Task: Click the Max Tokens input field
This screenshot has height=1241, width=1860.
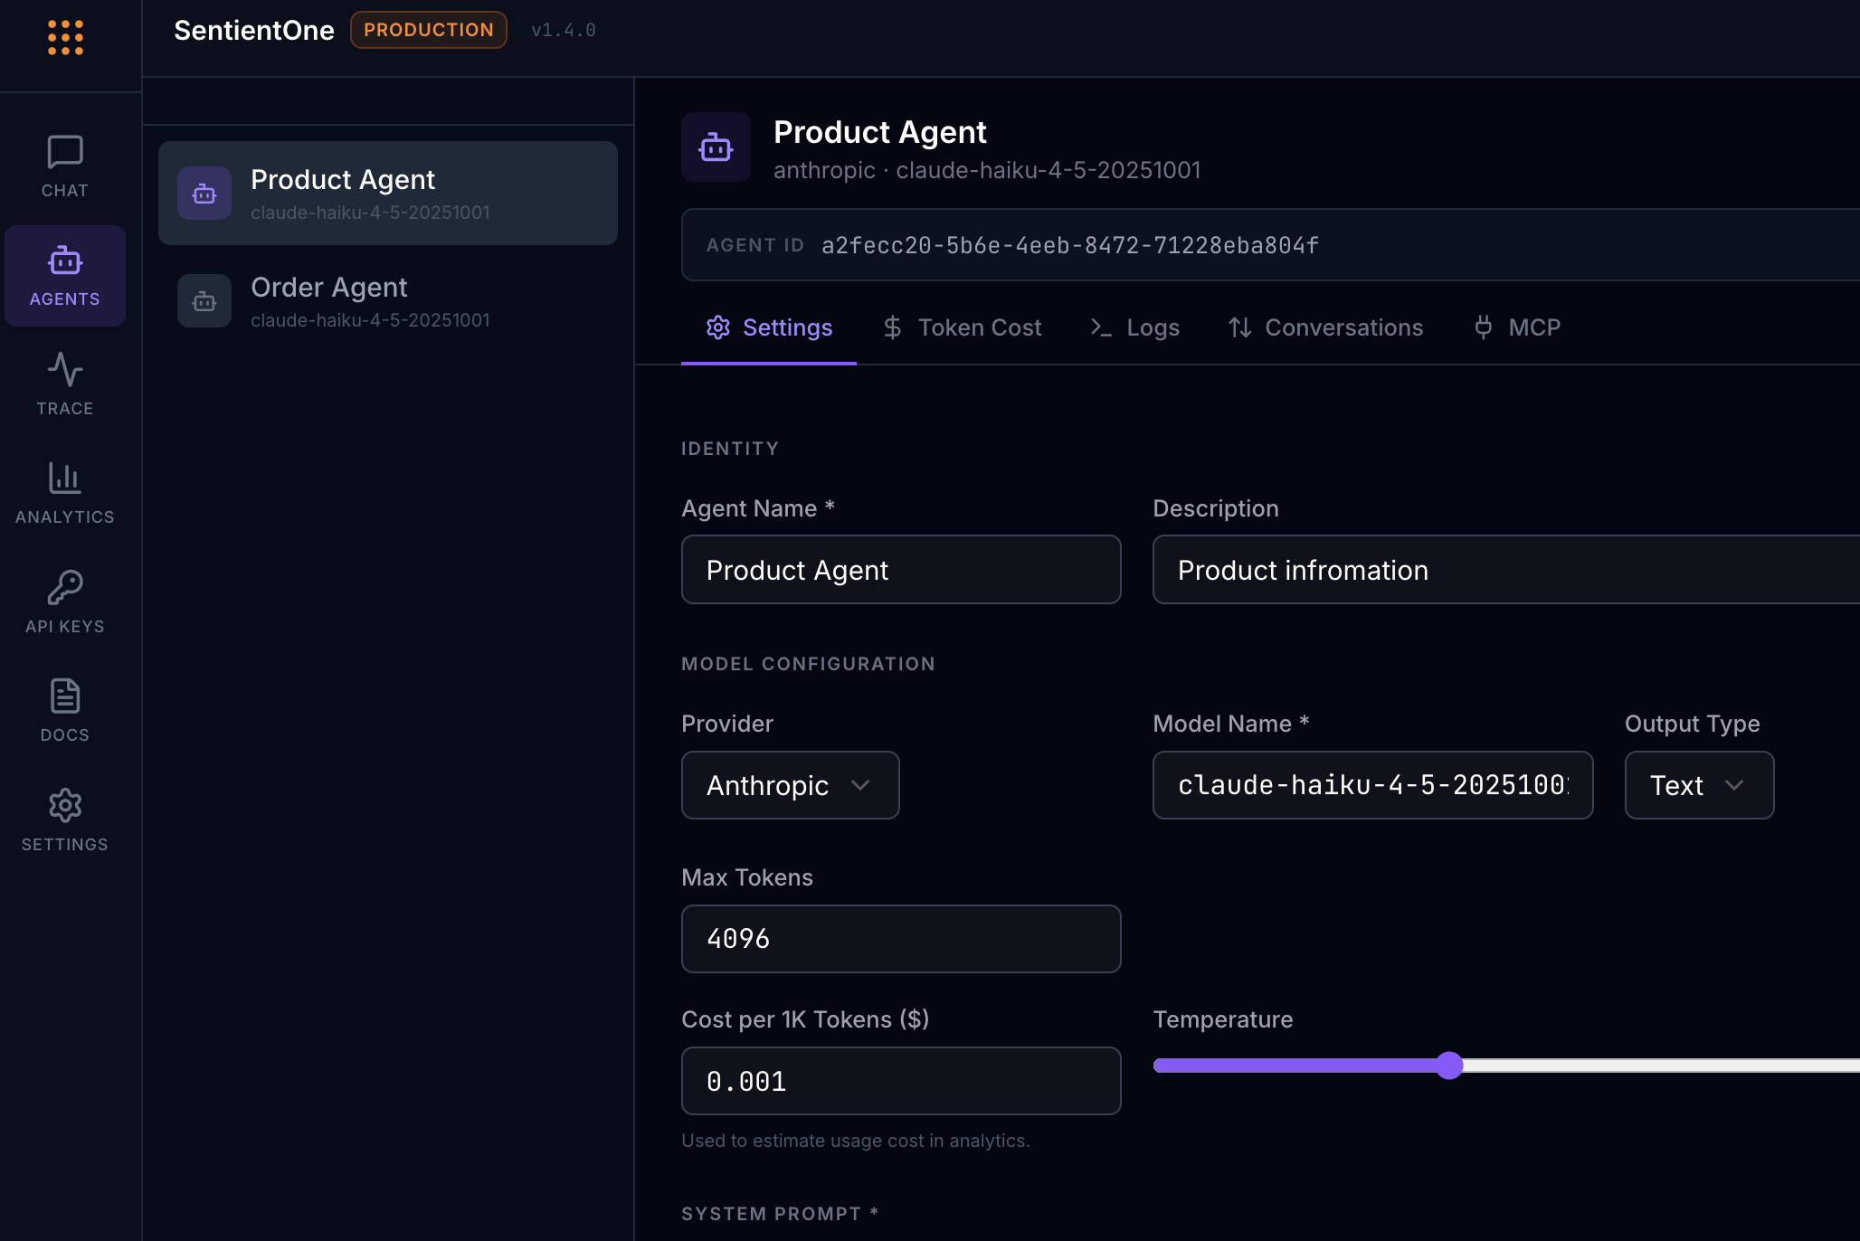Action: 900,939
